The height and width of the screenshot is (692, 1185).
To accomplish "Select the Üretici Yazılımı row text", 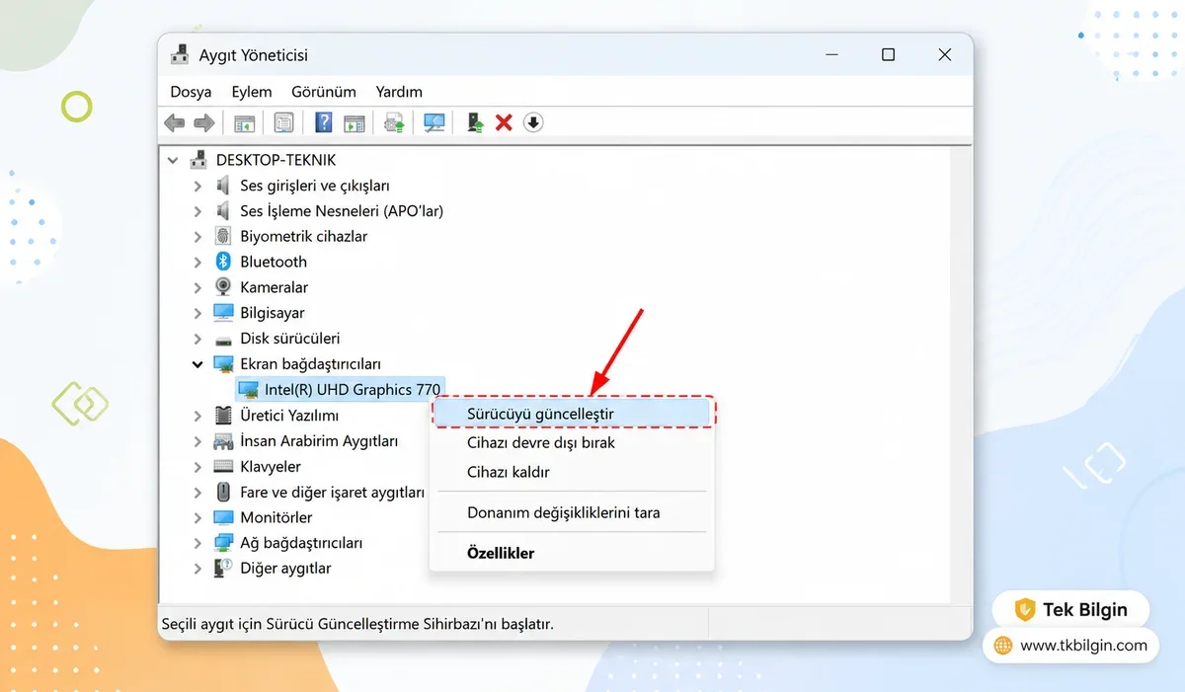I will (289, 416).
